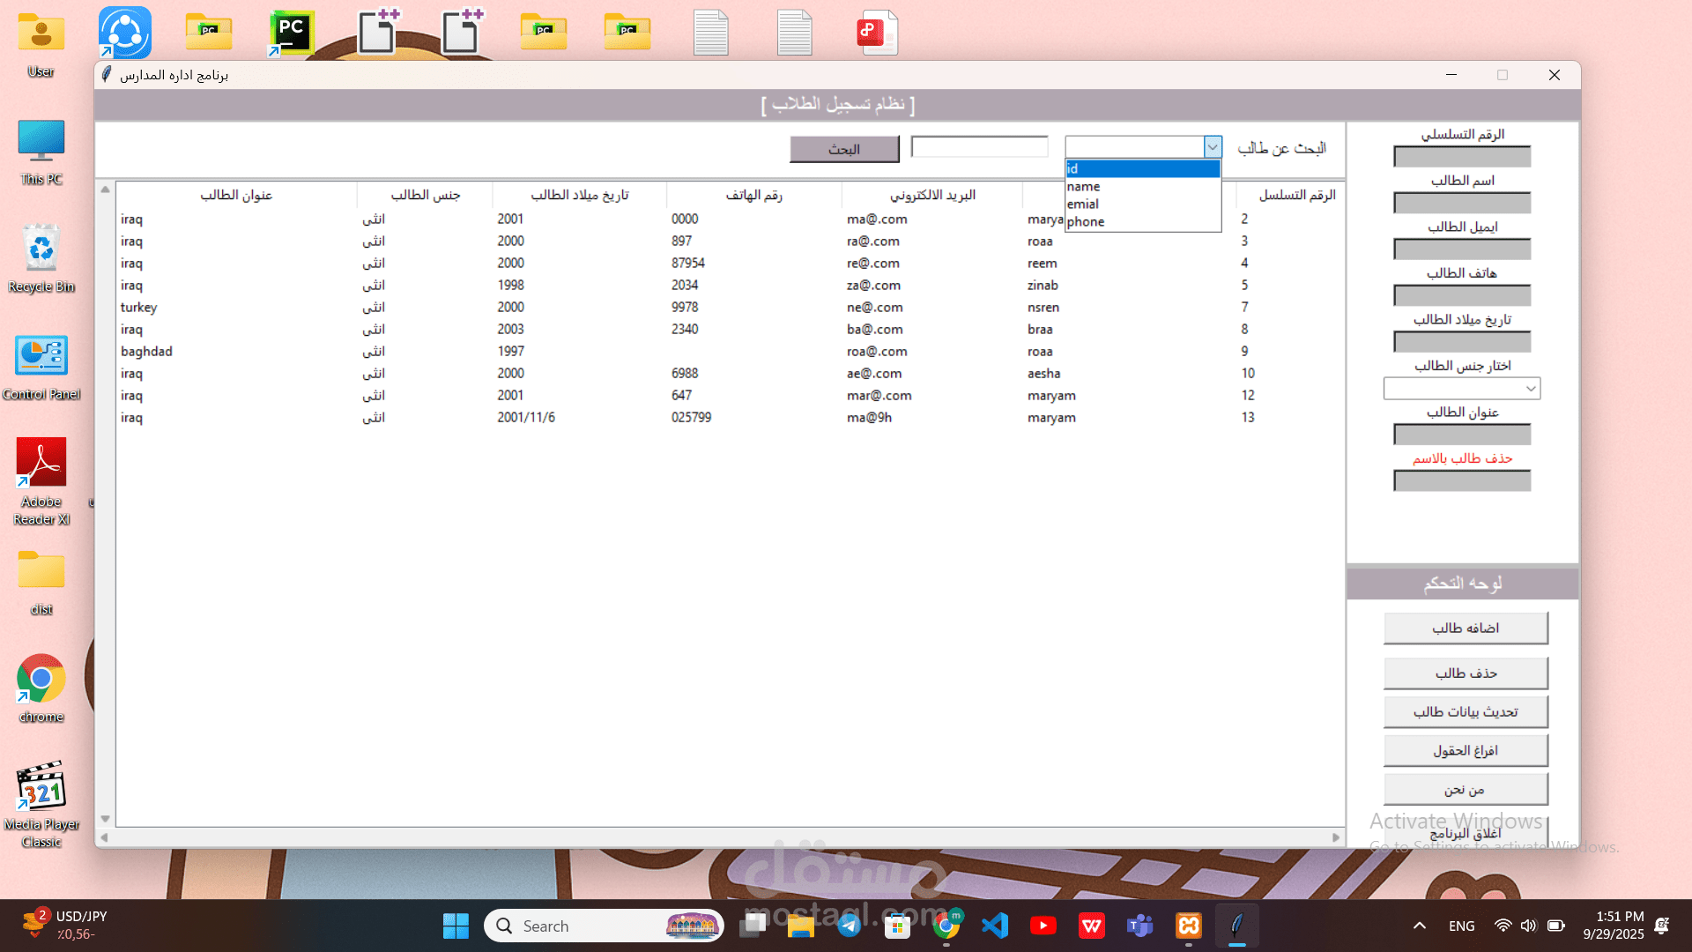
Task: Click Visual Studio Code in taskbar
Action: pyautogui.click(x=995, y=926)
